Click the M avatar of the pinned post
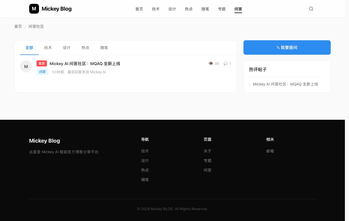Screen dimensions: 349x221 [26, 66]
